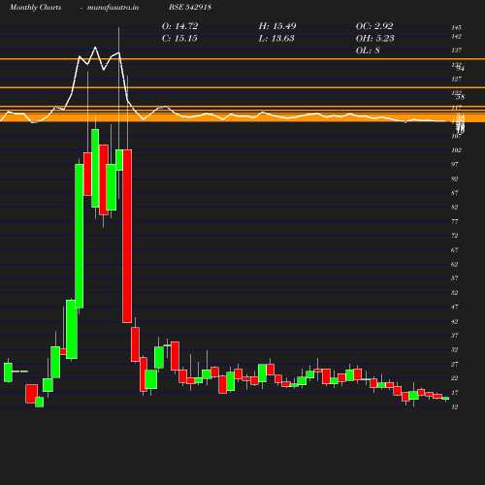Select the high value 'H: 15.49'

coord(277,26)
